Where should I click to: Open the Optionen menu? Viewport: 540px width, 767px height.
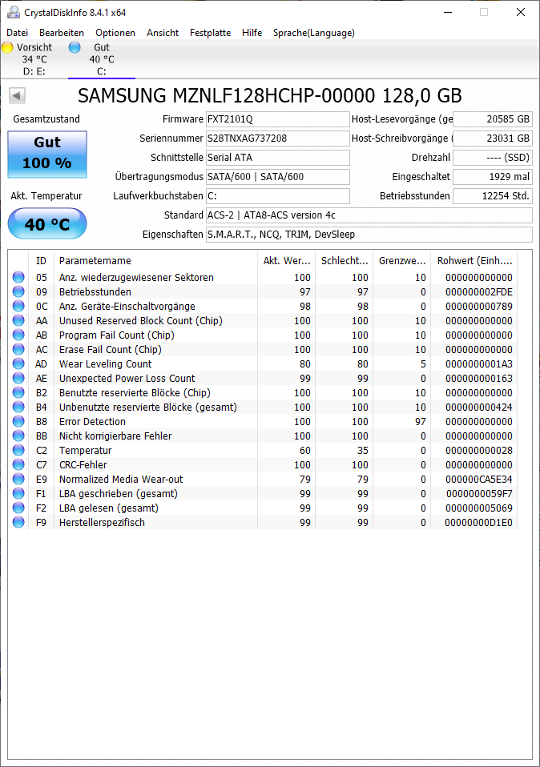115,33
